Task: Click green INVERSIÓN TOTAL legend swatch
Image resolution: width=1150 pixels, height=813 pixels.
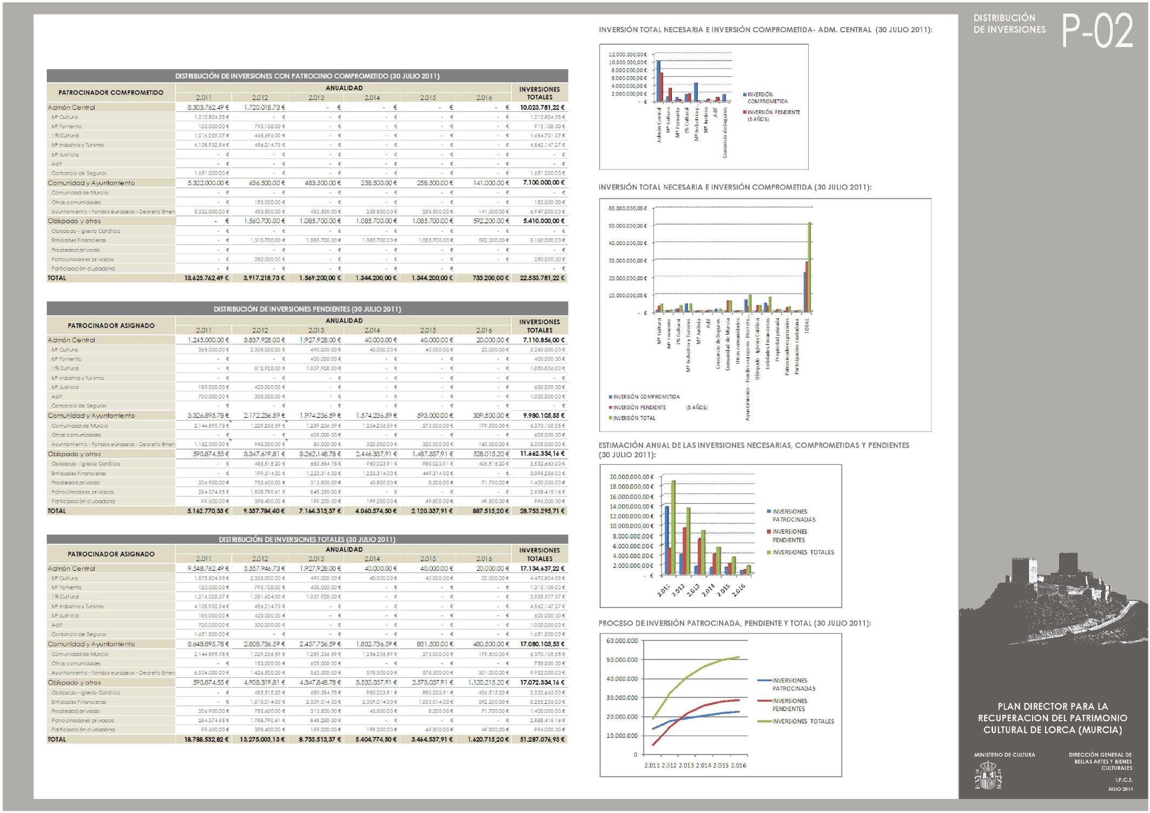Action: (611, 418)
